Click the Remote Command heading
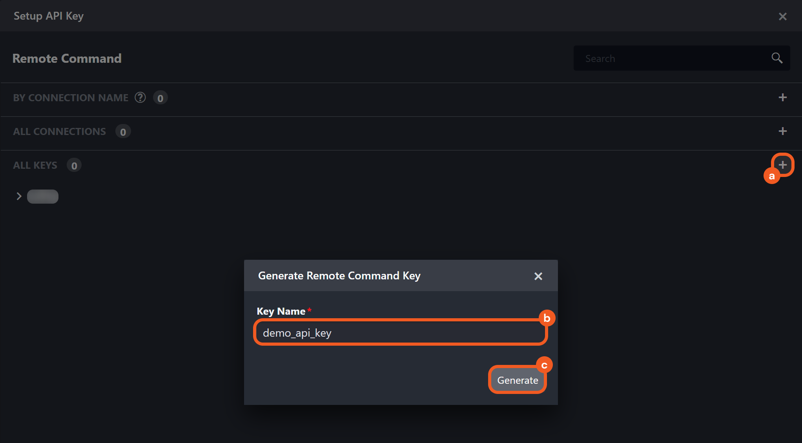This screenshot has height=443, width=802. [67, 58]
